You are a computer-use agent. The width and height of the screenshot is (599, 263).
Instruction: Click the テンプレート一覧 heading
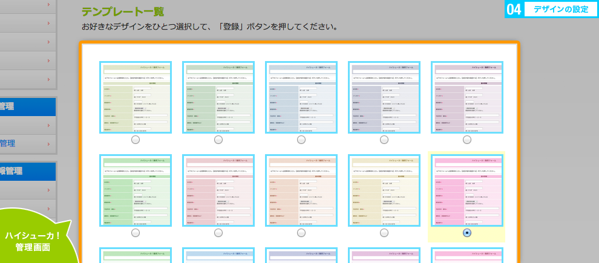coord(123,12)
